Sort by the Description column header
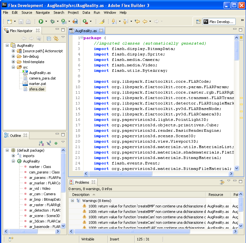This screenshot has height=243, width=246. pos(137,195)
